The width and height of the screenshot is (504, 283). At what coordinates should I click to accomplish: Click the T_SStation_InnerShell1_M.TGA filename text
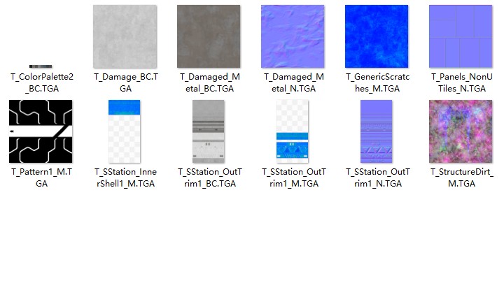(125, 177)
